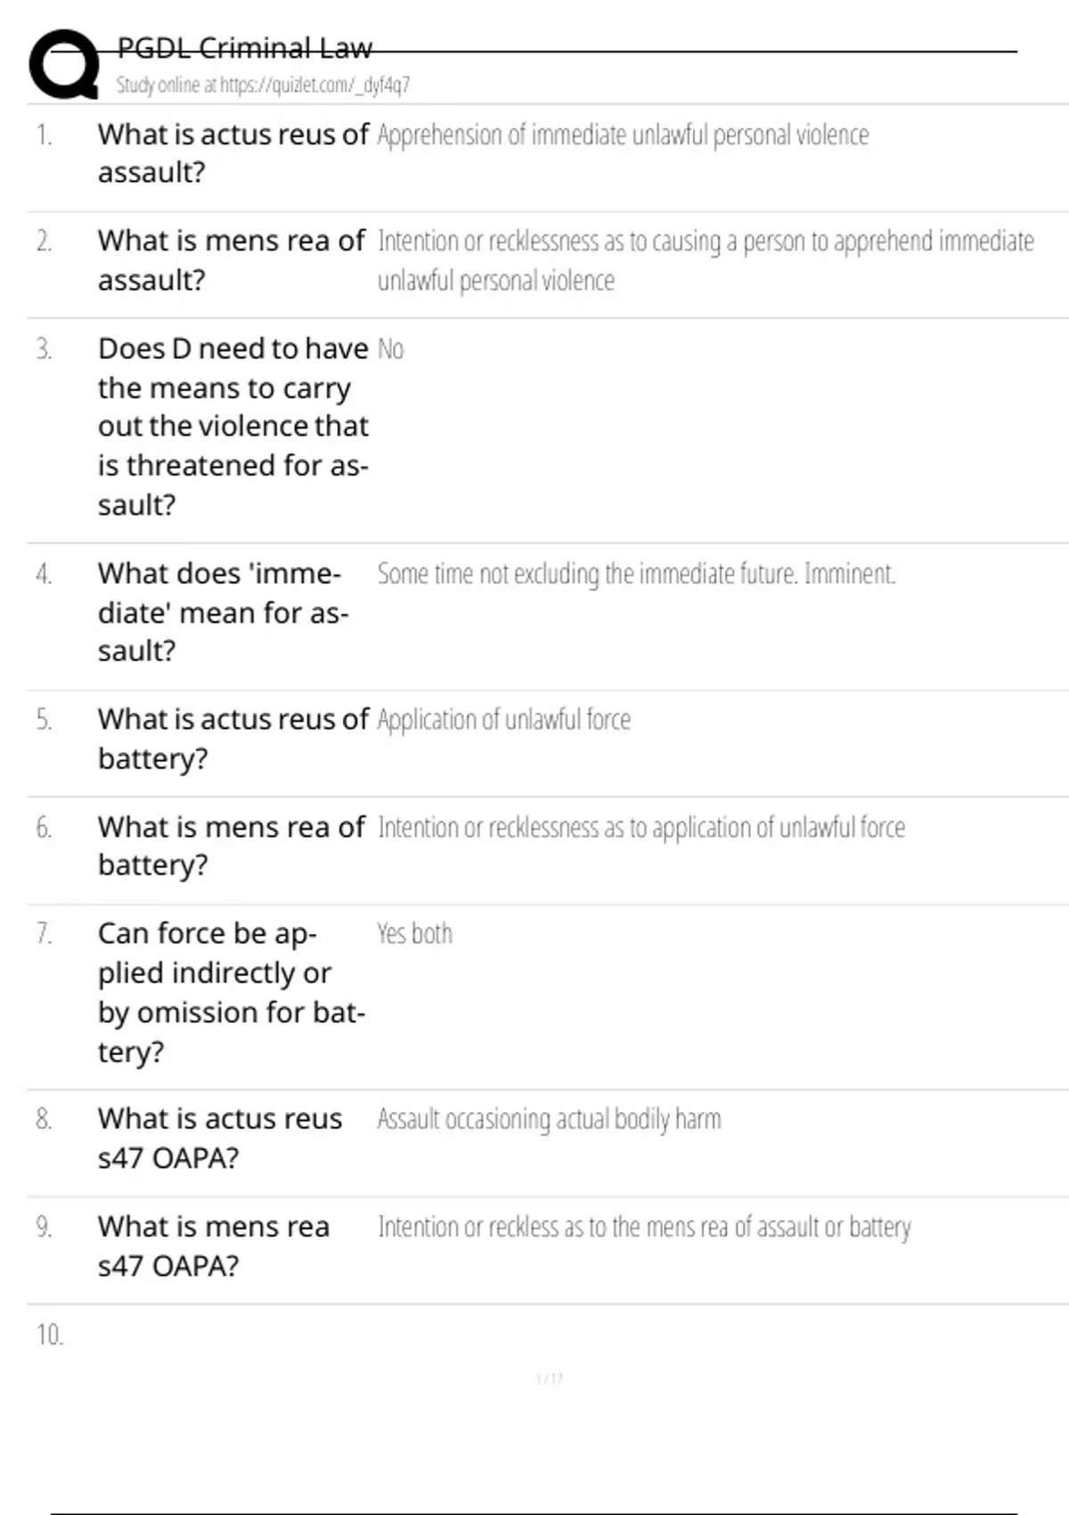Click the answer 'Apprehension of immediate unlawful personal violence'
Viewport: 1069px width, 1515px height.
[623, 135]
